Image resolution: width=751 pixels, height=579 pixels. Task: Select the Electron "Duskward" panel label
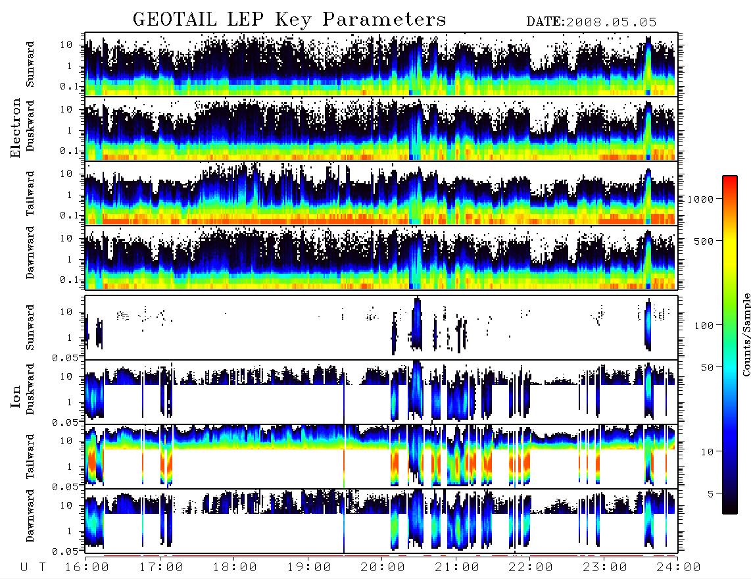pyautogui.click(x=30, y=126)
